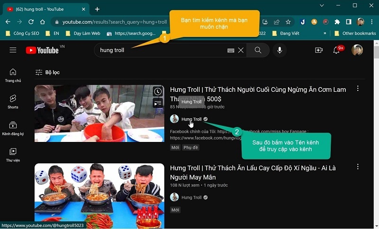Image resolution: width=379 pixels, height=229 pixels.
Task: Open Shorts from the sidebar
Action: tap(13, 102)
